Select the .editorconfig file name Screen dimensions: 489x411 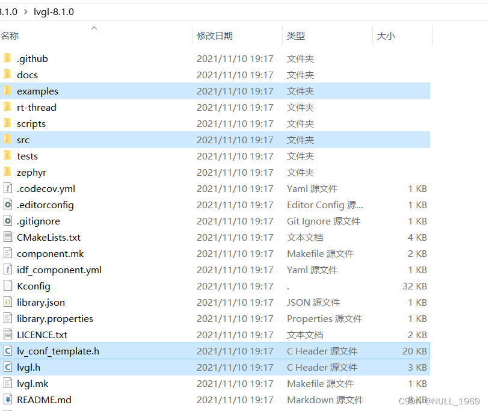(x=45, y=205)
